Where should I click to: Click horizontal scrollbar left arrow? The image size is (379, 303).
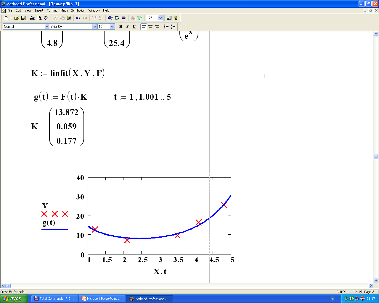pos(3,286)
